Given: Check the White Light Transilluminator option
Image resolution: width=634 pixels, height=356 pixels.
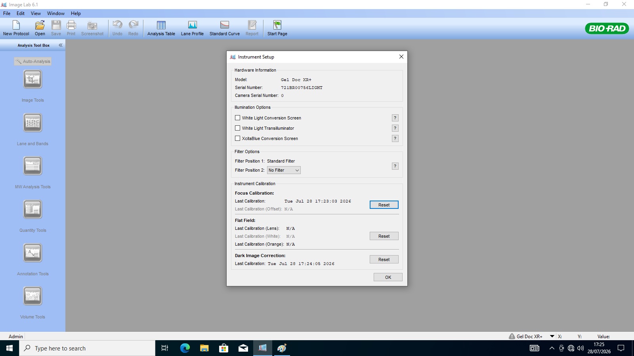Looking at the screenshot, I should click(238, 128).
